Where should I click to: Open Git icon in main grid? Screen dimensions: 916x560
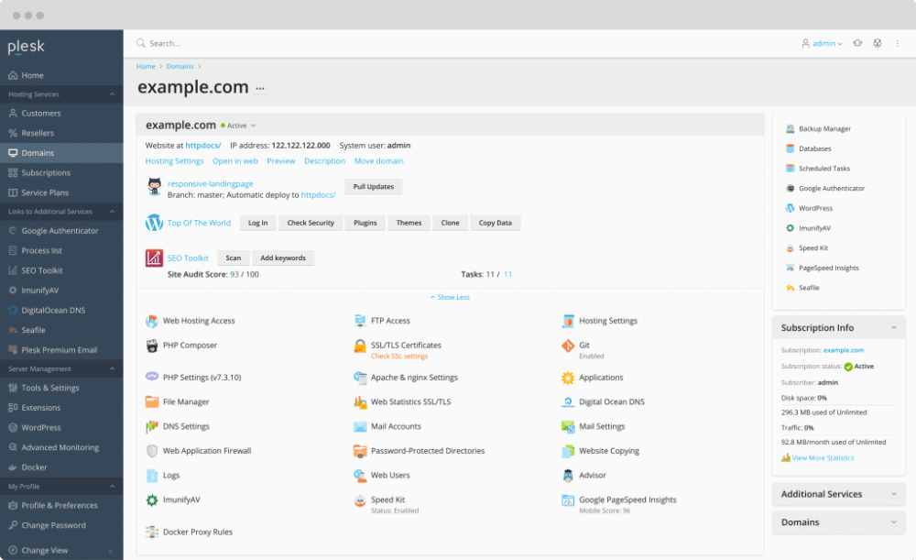[x=568, y=346]
